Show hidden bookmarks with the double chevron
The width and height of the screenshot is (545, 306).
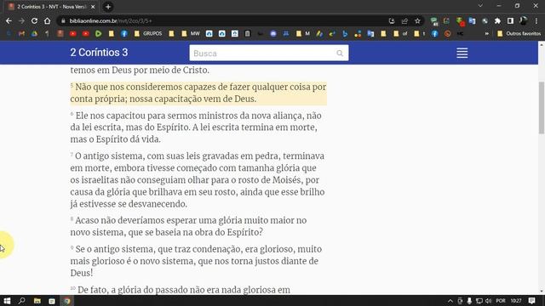coord(486,34)
